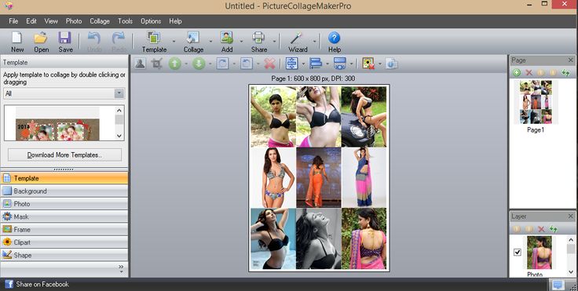Open the Options menu
Viewport: 578px width, 291px height.
click(x=151, y=21)
